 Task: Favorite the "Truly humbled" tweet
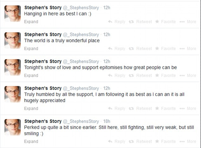tap(165, 109)
